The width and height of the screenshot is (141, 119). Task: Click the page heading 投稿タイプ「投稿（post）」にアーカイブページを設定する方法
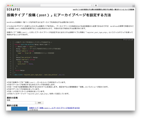[59, 15]
